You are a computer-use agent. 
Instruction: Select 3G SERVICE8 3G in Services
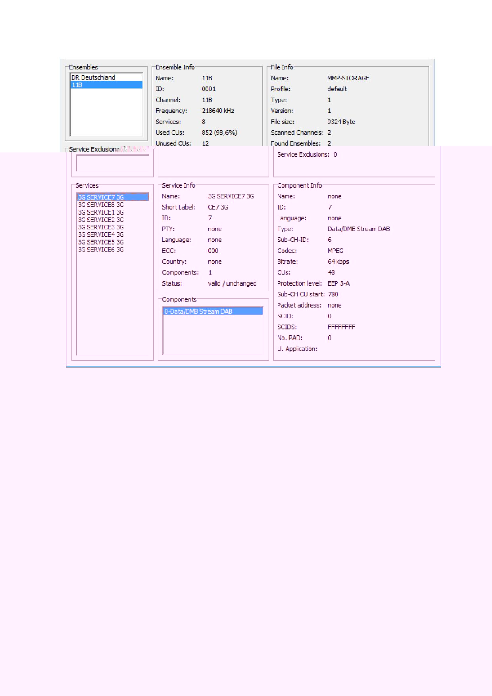pos(101,205)
